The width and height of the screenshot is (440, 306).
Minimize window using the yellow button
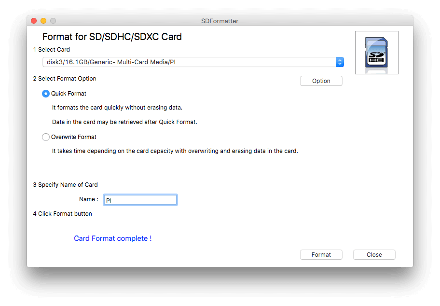click(43, 21)
